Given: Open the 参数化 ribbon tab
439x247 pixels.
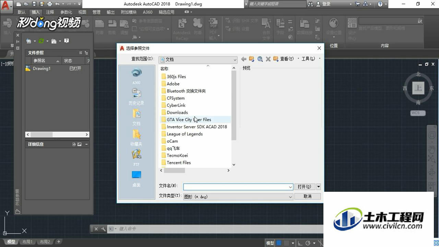Looking at the screenshot, I should pyautogui.click(x=66, y=12).
